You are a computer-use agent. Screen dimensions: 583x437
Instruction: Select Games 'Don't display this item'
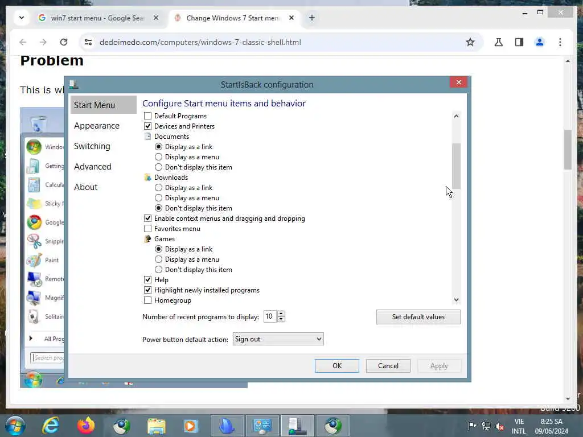coord(158,270)
